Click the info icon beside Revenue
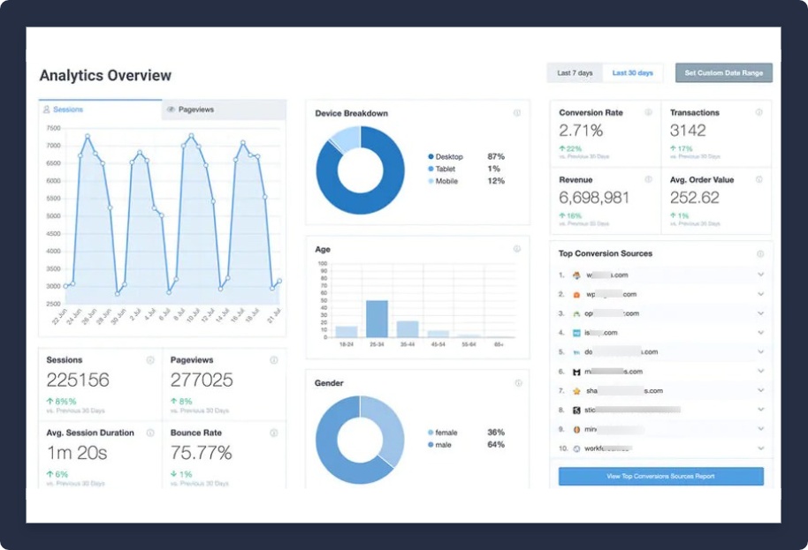Viewport: 808px width, 550px height. (648, 179)
